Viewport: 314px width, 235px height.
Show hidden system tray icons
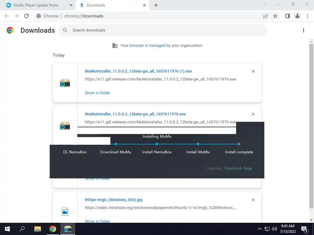(259, 229)
